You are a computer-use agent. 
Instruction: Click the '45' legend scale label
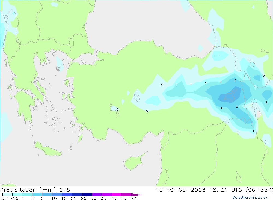pos(123,198)
